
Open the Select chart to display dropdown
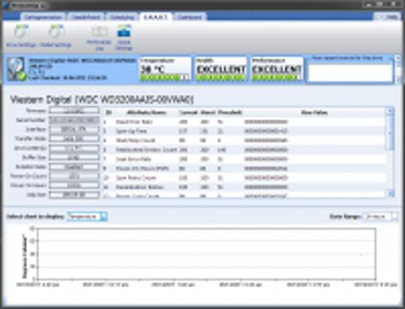click(88, 216)
